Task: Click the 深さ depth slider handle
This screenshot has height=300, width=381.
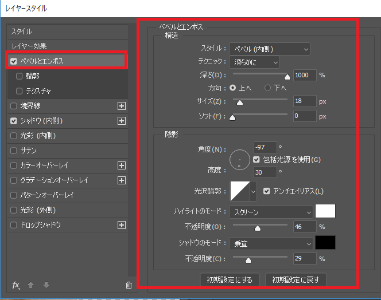Action: tap(287, 77)
